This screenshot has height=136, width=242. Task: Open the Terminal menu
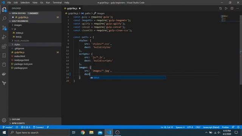[57, 3]
